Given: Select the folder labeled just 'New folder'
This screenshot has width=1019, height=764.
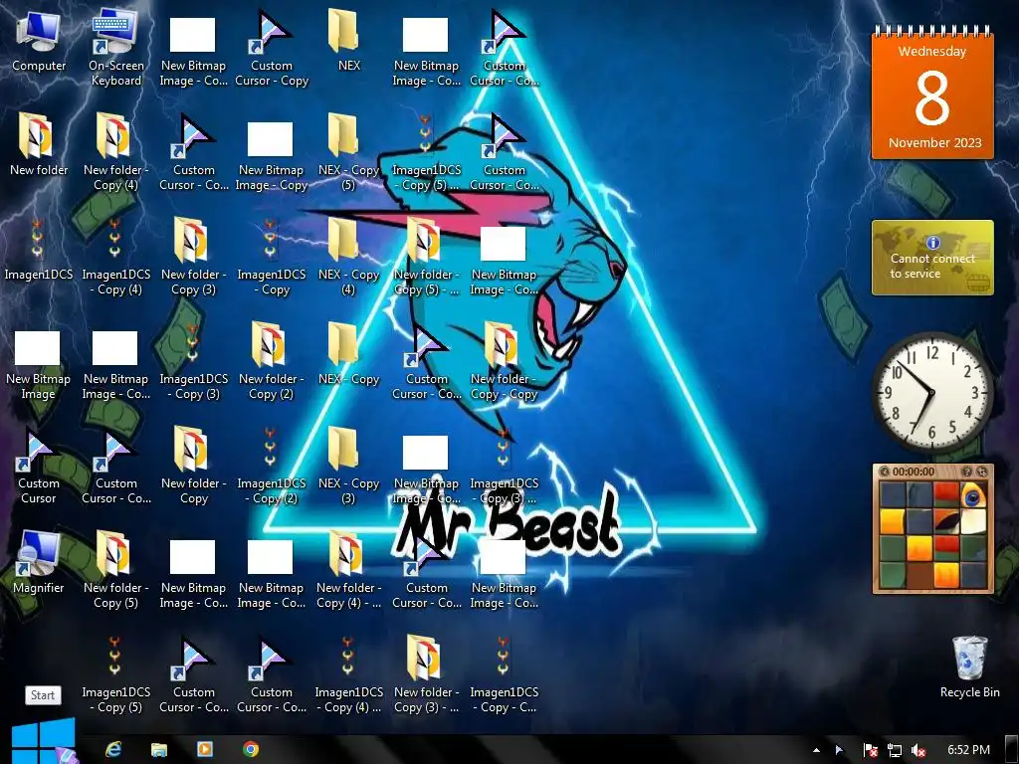Looking at the screenshot, I should pyautogui.click(x=39, y=146).
